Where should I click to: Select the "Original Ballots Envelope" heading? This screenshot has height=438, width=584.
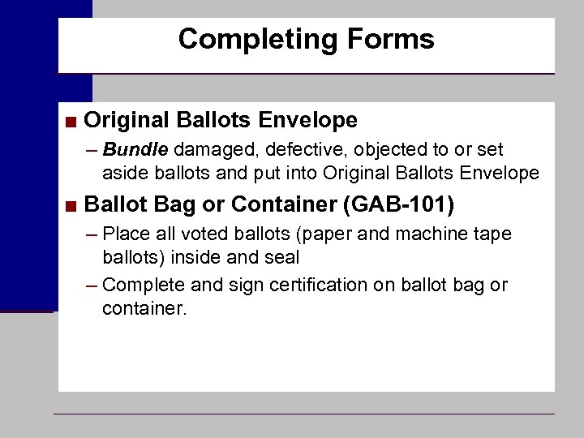pos(221,120)
